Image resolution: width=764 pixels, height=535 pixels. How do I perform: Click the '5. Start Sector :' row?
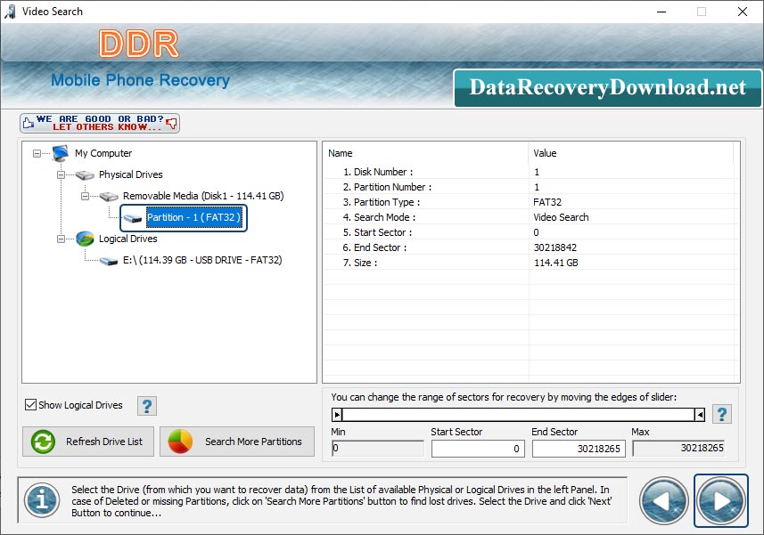[x=529, y=232]
